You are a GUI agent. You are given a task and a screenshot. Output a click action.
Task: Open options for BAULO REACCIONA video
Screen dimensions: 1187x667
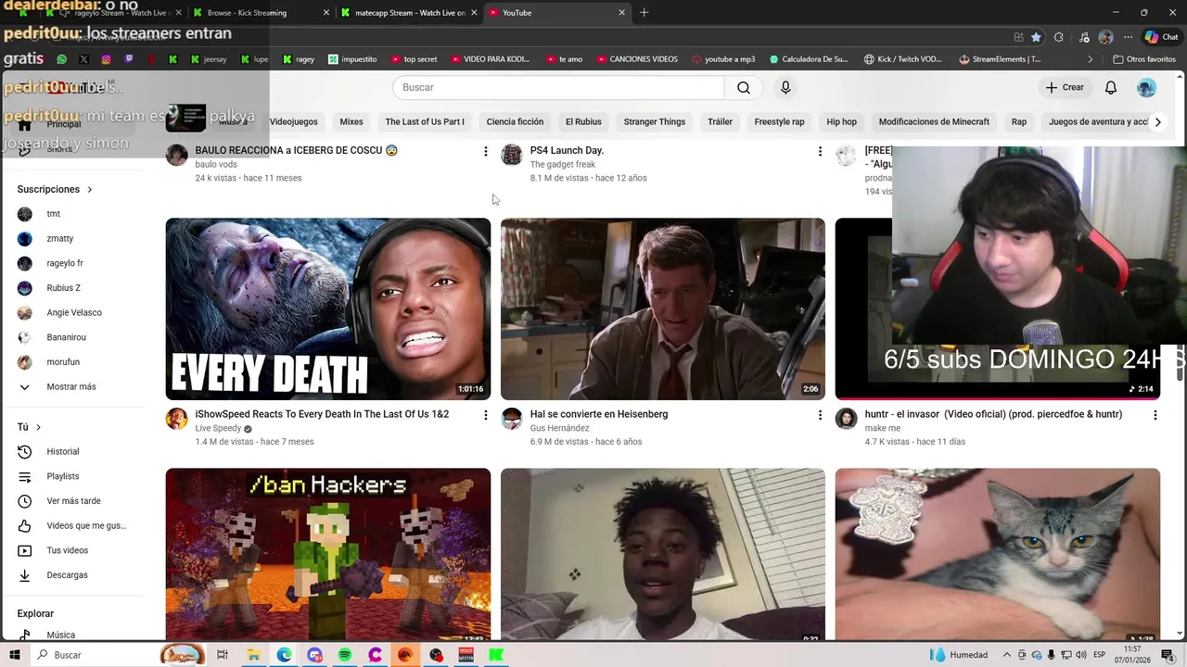tap(485, 151)
